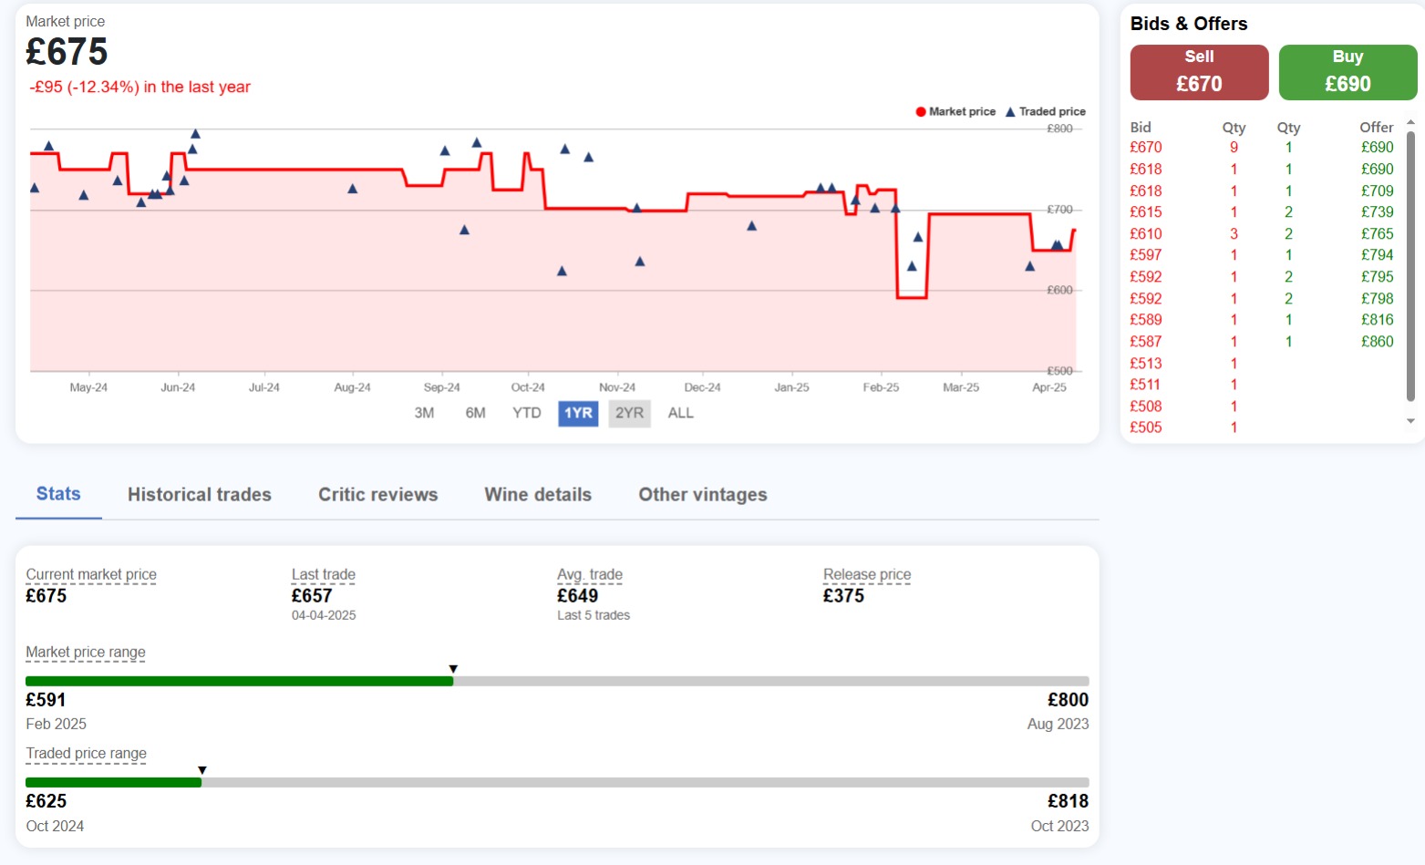Click the Market price range label

(86, 652)
